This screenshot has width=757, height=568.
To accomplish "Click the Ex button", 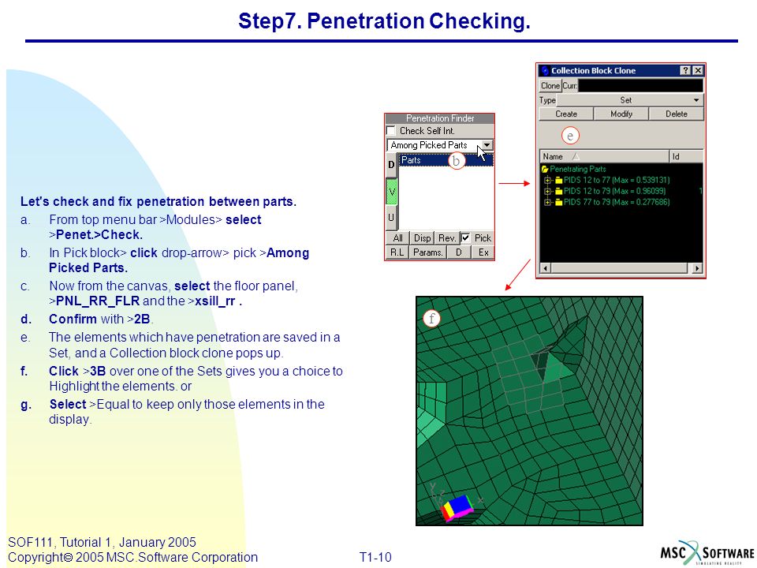I will click(x=483, y=252).
